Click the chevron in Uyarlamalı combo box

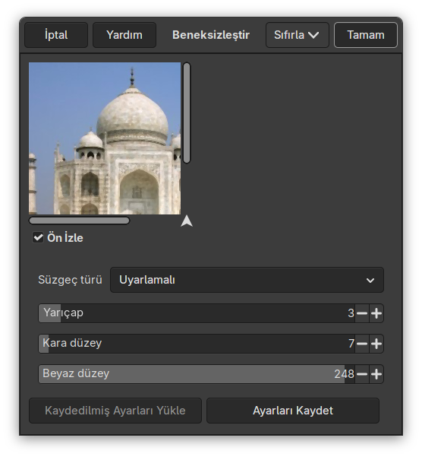point(370,281)
